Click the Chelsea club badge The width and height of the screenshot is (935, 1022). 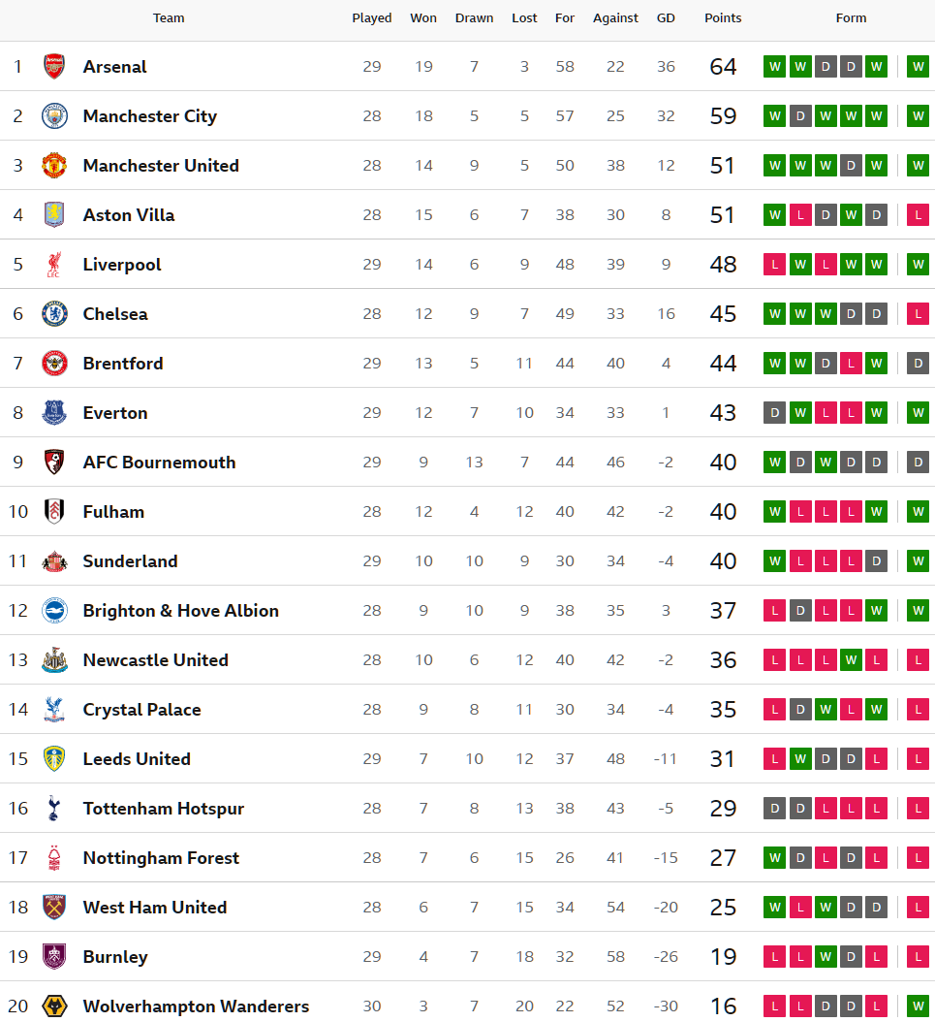click(x=54, y=313)
